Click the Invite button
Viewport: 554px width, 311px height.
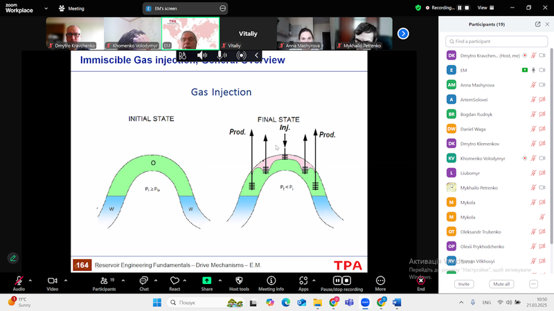[x=464, y=284]
